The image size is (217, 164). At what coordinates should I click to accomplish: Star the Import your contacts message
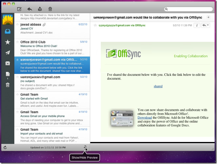tap(17, 130)
